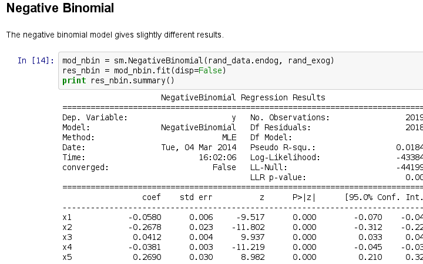The image size is (423, 264).
Task: Click the Method MLE value
Action: [229, 137]
